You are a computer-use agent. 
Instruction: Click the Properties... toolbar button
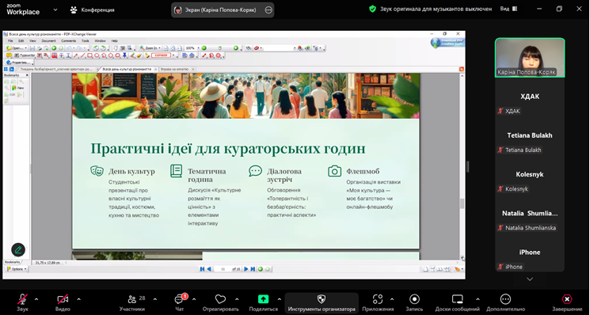(x=17, y=63)
